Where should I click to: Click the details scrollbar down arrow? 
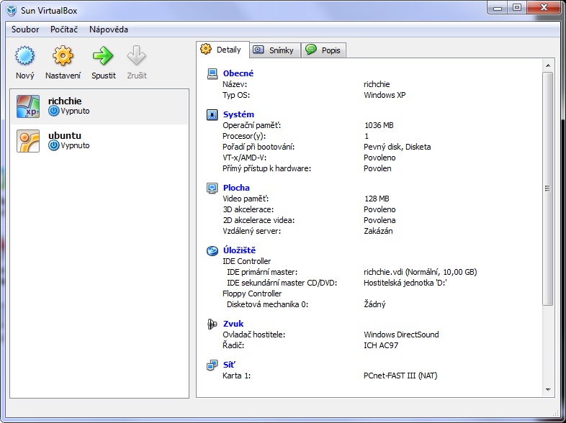click(548, 389)
